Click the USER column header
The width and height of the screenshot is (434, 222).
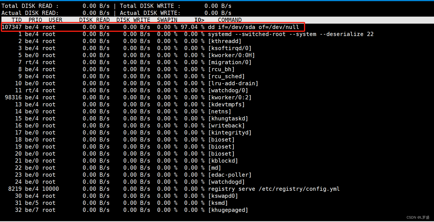pyautogui.click(x=56, y=20)
